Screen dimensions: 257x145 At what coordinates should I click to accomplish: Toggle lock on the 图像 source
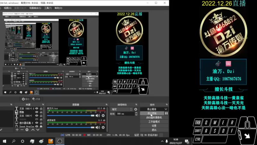click(x=41, y=112)
